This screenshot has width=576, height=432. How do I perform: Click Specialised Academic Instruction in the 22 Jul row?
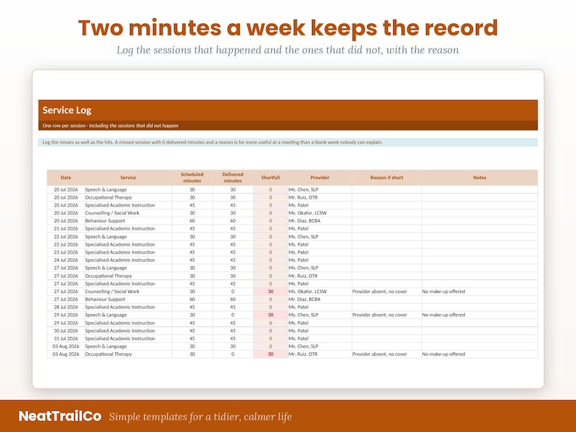(120, 244)
